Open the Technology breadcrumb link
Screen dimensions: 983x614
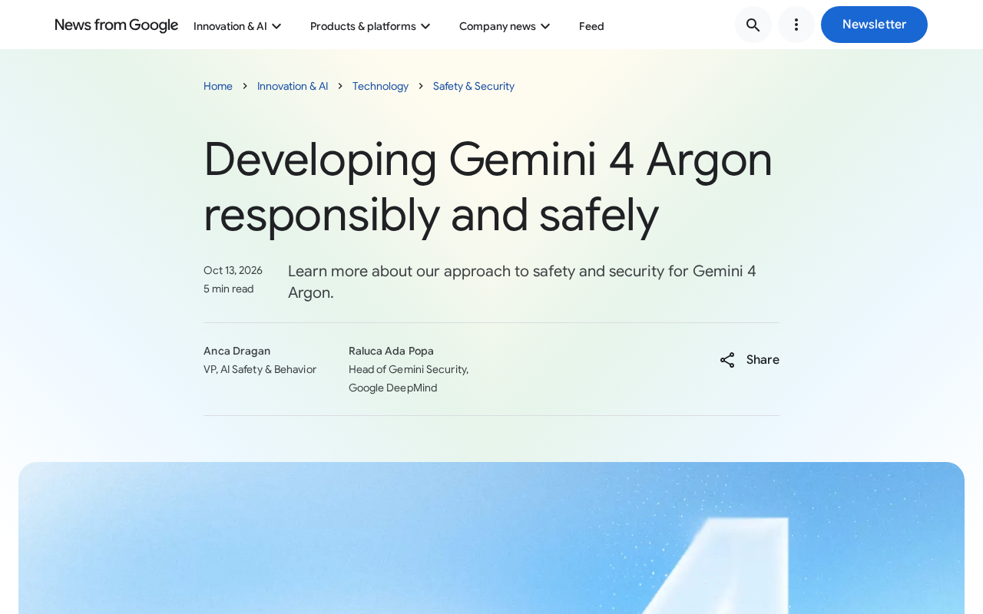380,86
